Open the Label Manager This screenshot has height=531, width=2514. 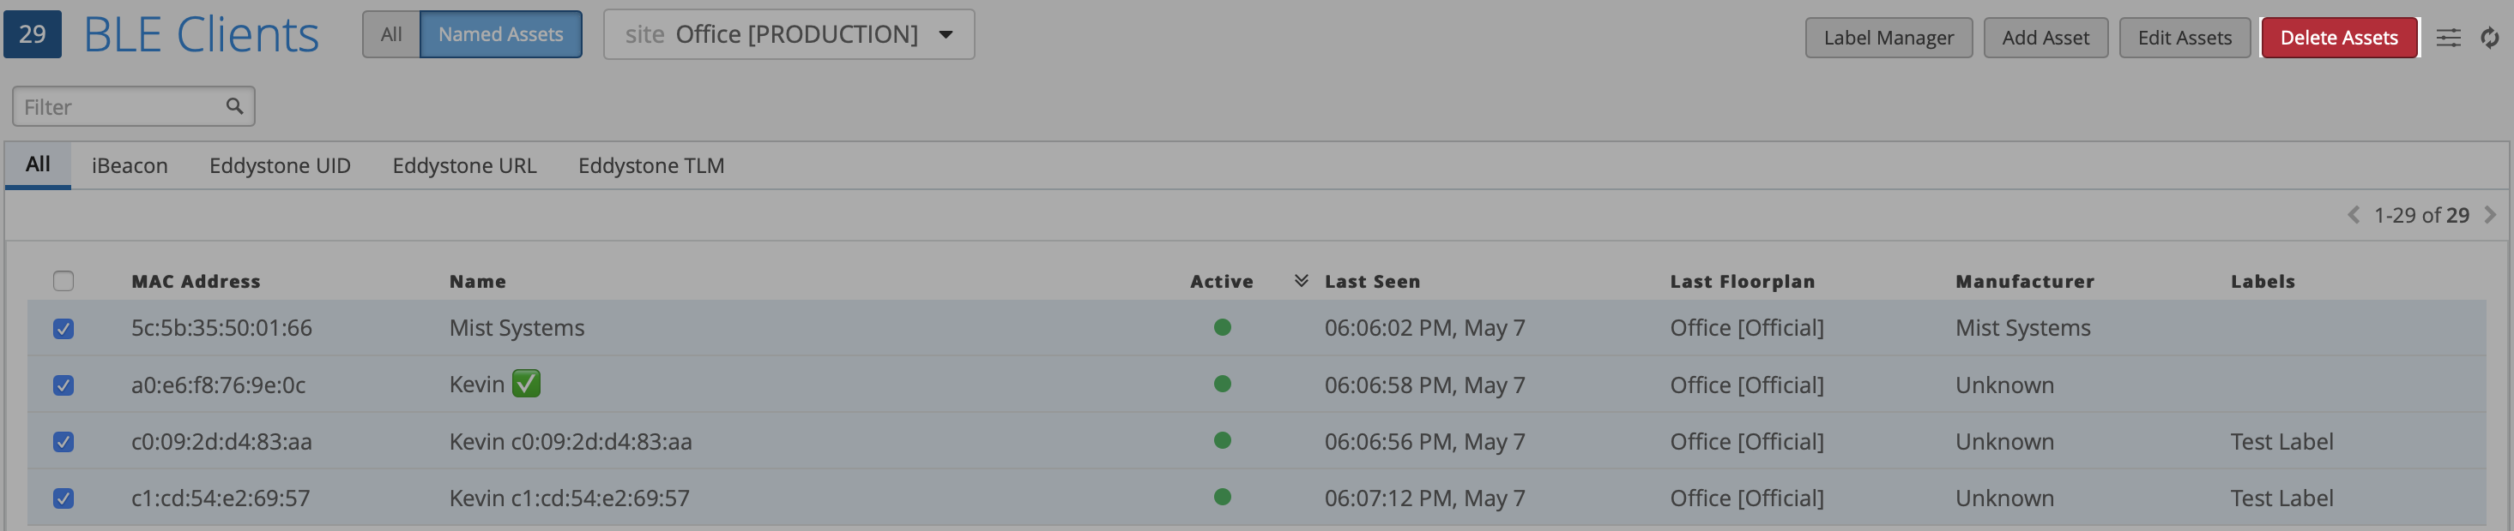pos(1888,38)
